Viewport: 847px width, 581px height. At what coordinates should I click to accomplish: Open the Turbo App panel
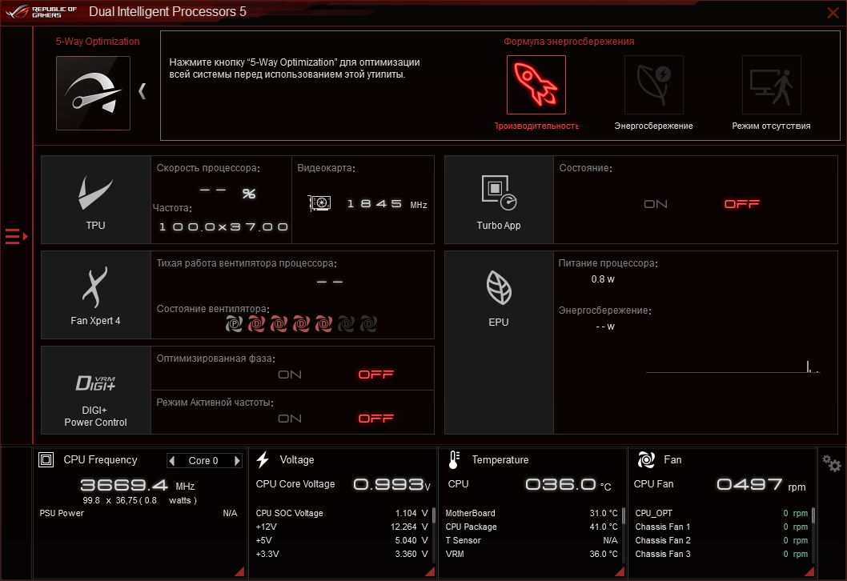(499, 200)
